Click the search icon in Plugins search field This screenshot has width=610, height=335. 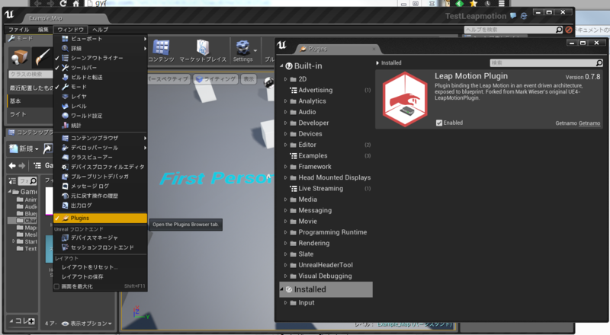coord(599,62)
